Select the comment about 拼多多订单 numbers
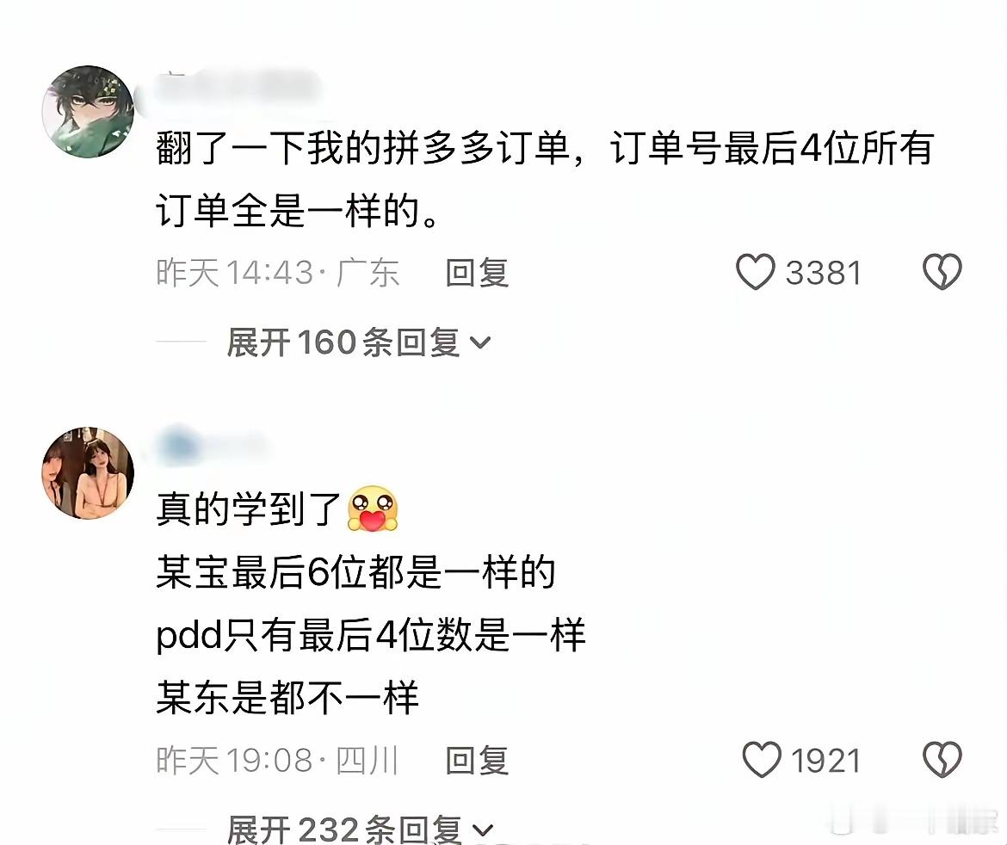 point(545,178)
